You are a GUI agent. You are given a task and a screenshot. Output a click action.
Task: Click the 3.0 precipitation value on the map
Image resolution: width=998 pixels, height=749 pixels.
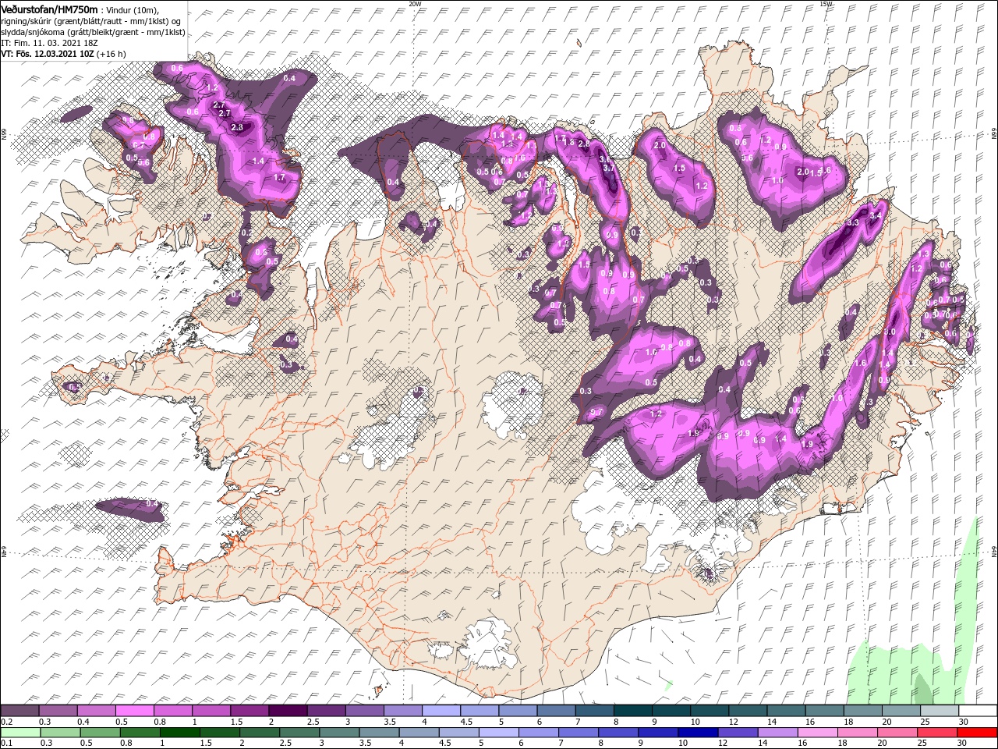(889, 332)
